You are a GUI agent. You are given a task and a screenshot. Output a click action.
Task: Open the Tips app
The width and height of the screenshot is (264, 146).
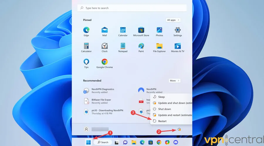86,64
